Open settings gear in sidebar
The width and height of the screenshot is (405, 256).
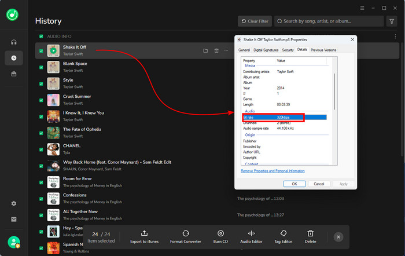(x=14, y=203)
